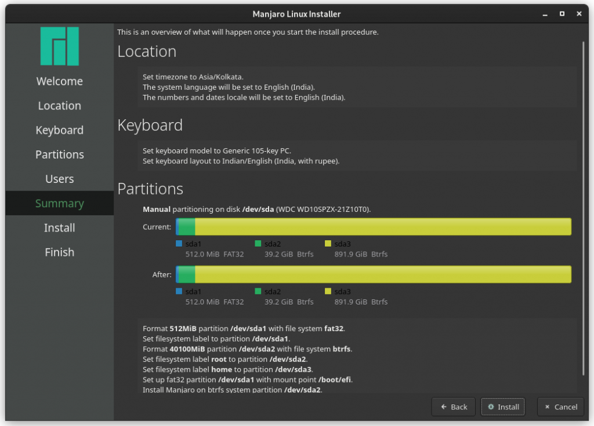Click the green sda2 legend square under Current
Viewport: 594px width, 426px height.
[x=258, y=244]
